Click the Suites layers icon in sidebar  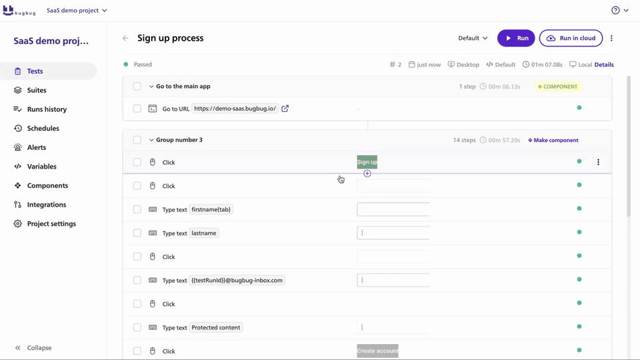click(x=17, y=90)
